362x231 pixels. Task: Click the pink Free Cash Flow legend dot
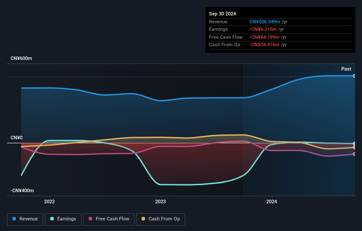[90, 219]
